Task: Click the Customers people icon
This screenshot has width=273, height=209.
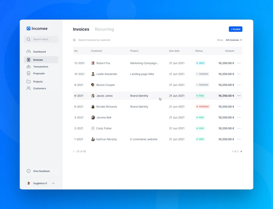Action: tap(29, 88)
